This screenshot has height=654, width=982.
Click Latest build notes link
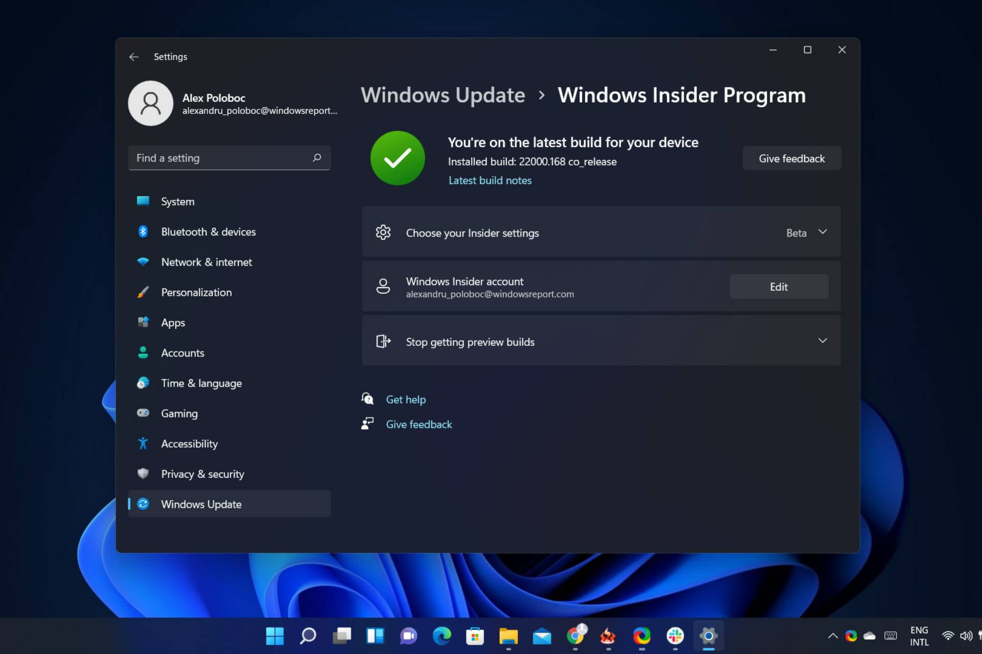click(x=490, y=180)
